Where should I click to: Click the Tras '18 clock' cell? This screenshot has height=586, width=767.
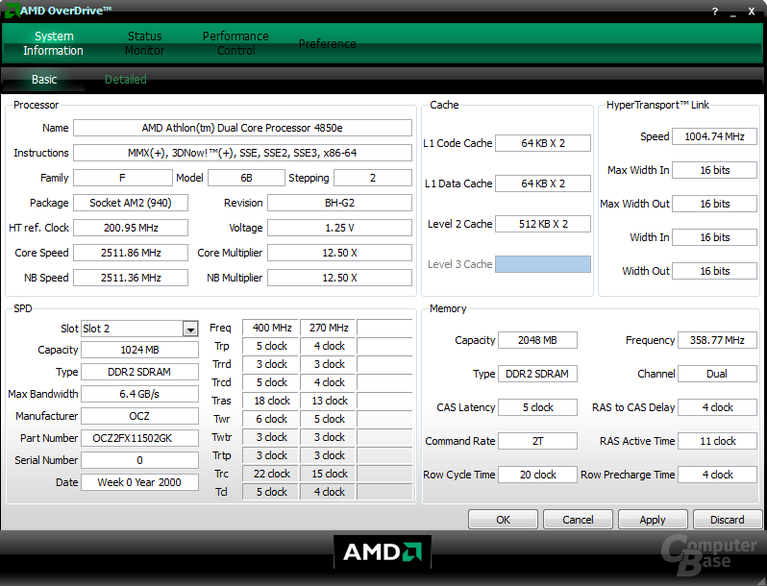click(271, 401)
